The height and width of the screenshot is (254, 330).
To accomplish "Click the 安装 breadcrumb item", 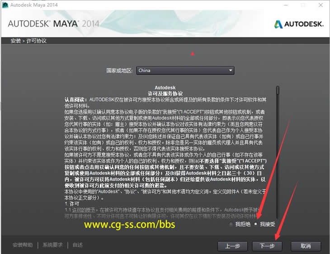I will [x=16, y=41].
